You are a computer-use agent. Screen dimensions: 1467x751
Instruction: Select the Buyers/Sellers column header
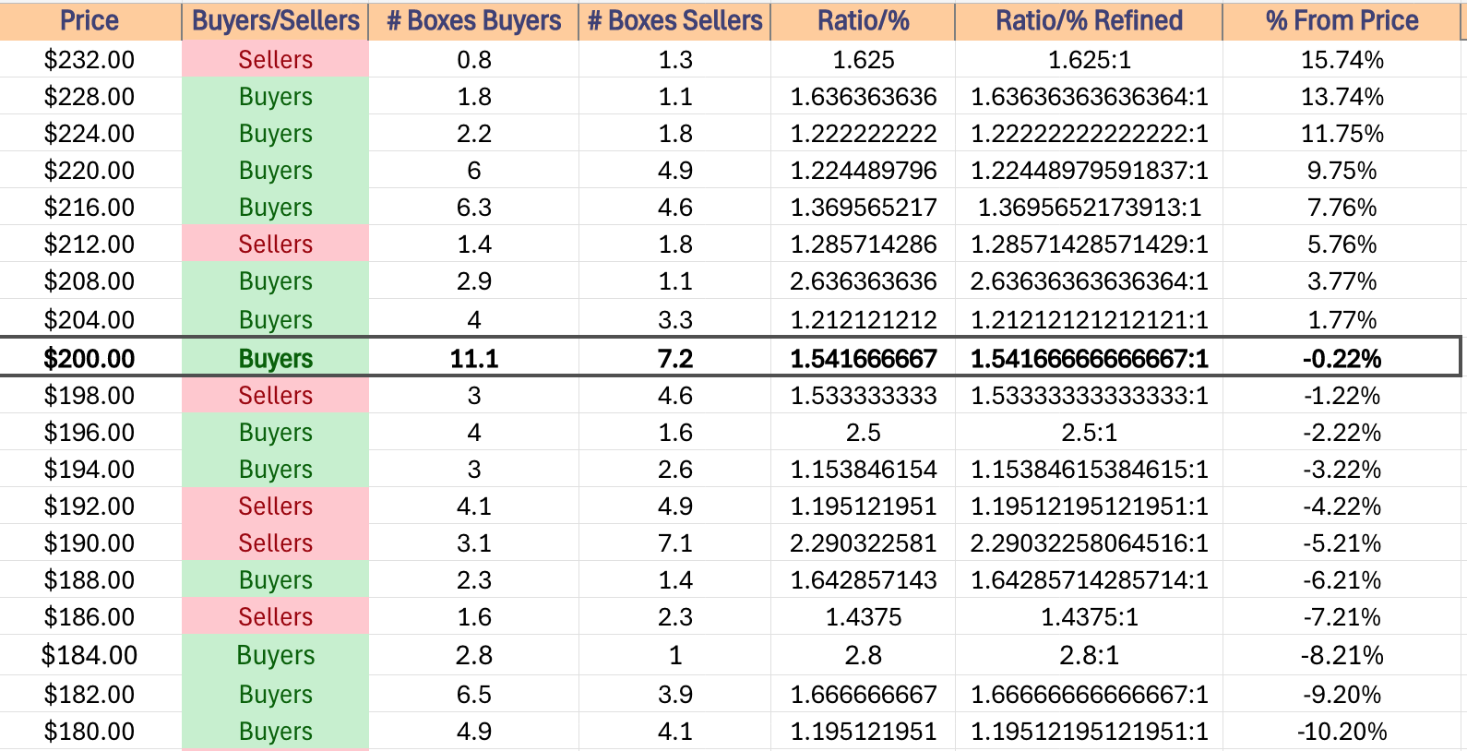click(x=275, y=20)
